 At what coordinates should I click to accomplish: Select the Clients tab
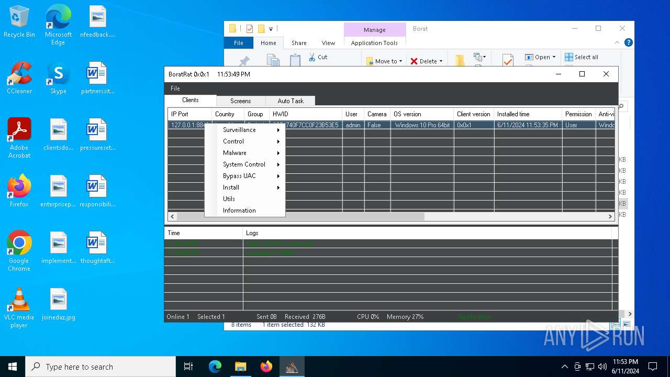coord(191,100)
